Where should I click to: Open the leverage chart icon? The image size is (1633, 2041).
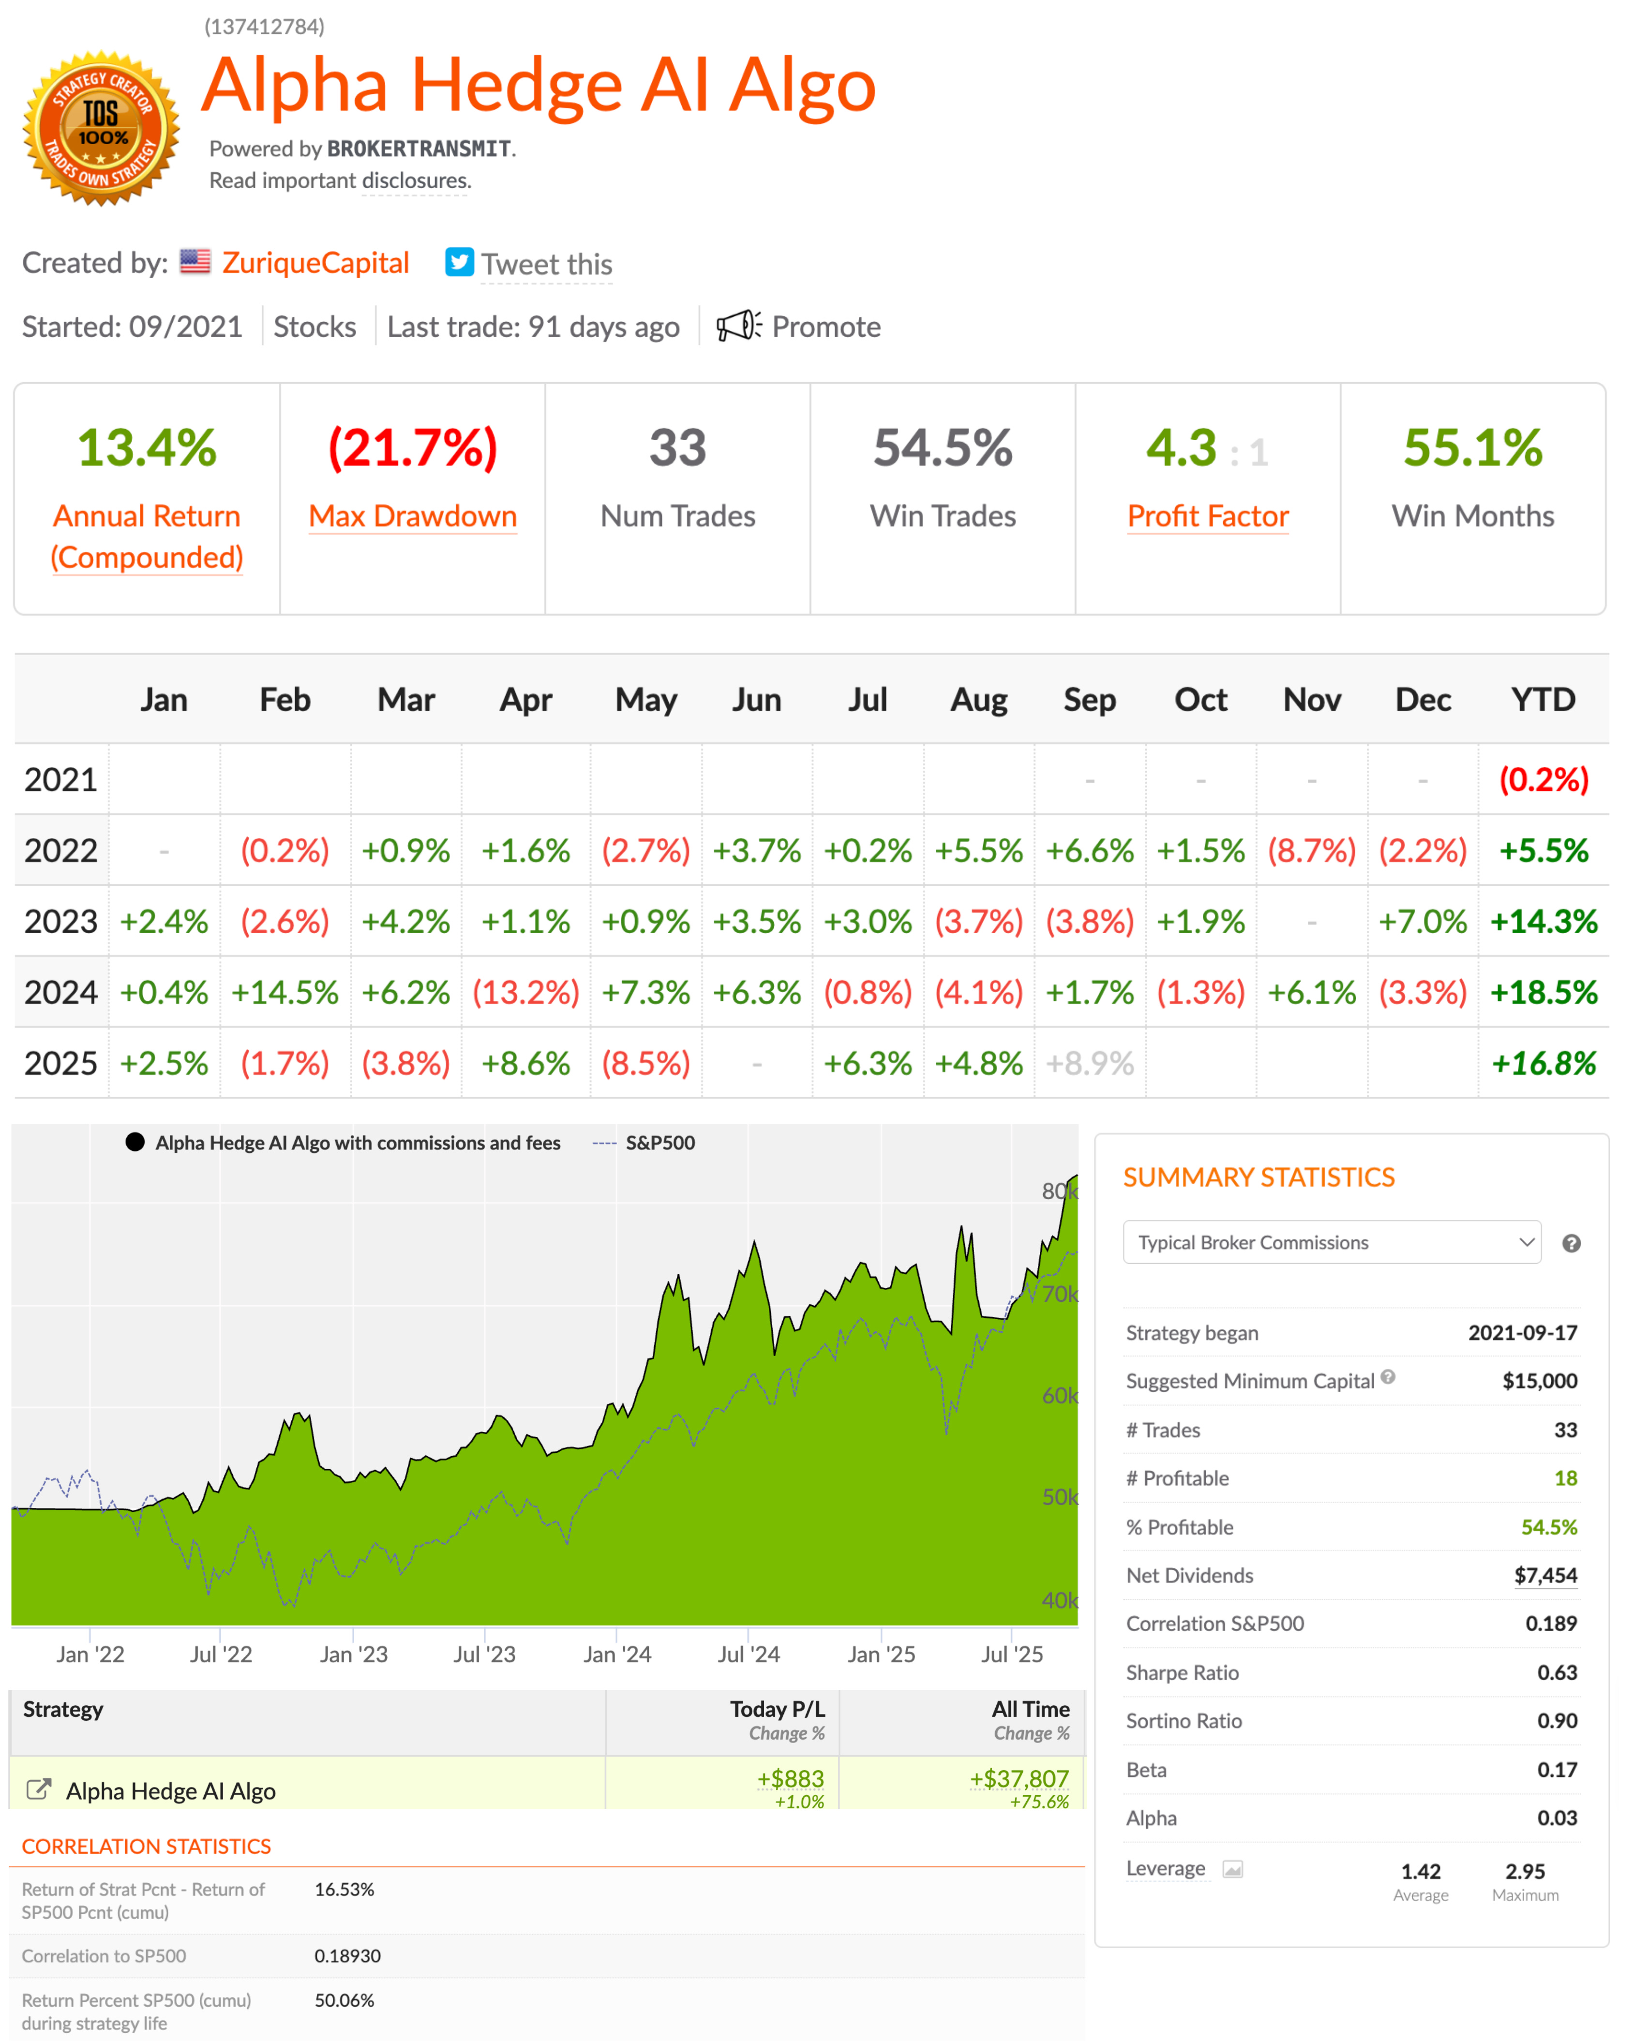(x=1231, y=1869)
